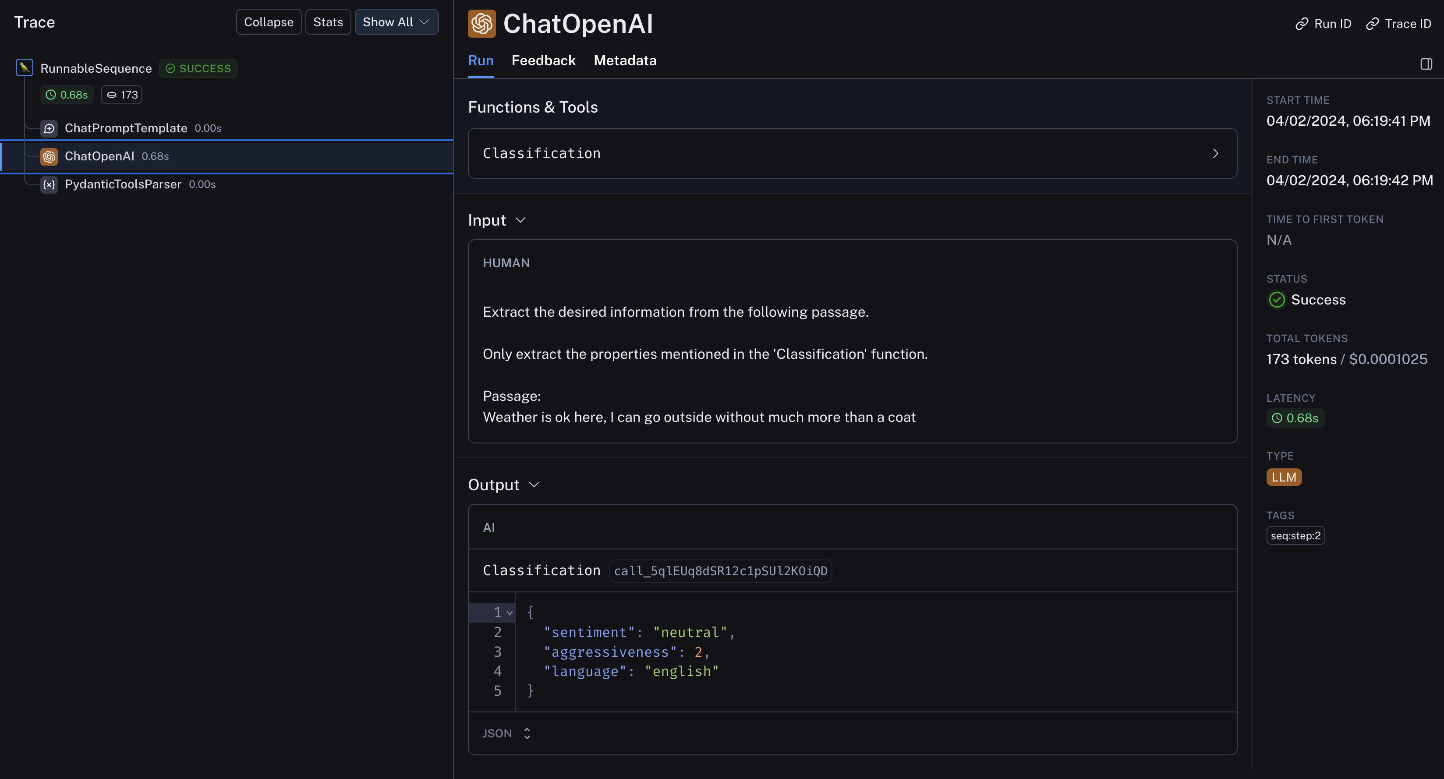
Task: Click the ChatOpenAI logo in trace tree
Action: 50,156
